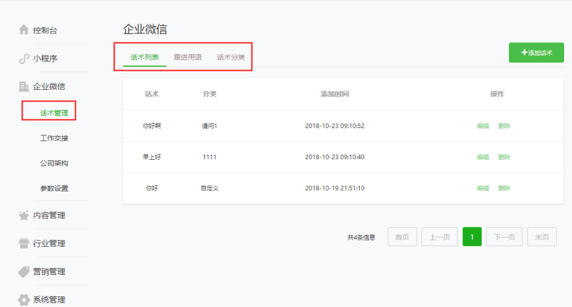Click the gear icon beside 系统管理
The width and height of the screenshot is (572, 307).
click(x=24, y=300)
